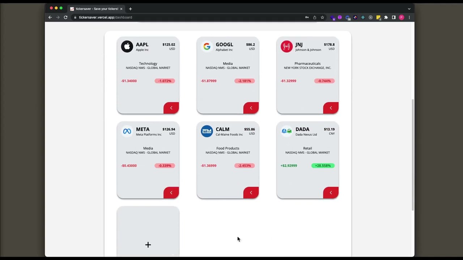Click the browser forward arrow

(58, 17)
